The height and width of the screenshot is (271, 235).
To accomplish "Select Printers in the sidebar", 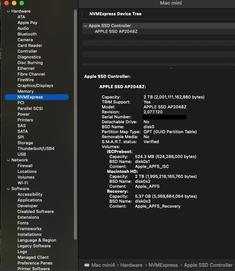I will [25, 120].
